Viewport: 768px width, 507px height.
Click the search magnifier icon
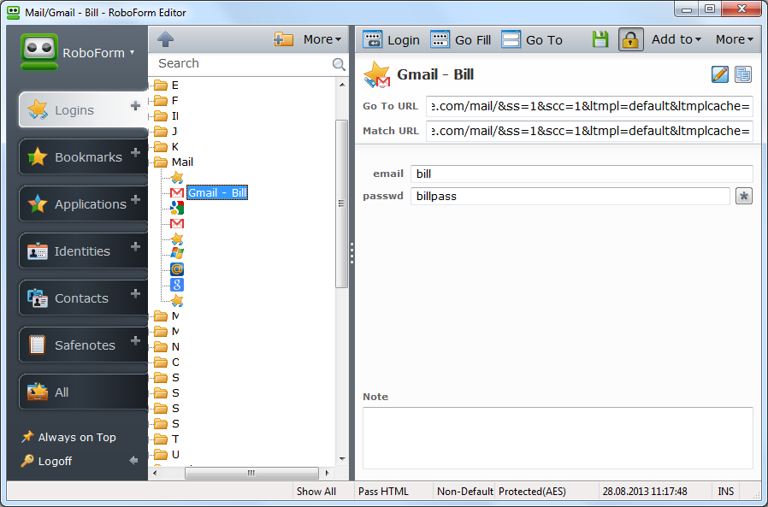339,63
